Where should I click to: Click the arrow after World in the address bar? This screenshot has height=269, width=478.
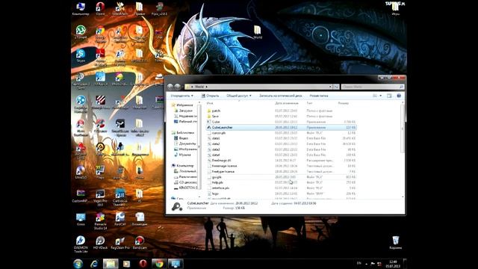pos(207,87)
